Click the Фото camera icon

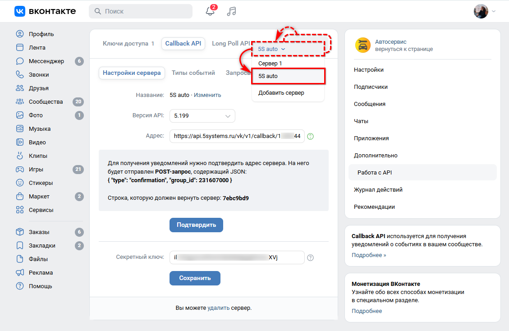click(x=19, y=115)
